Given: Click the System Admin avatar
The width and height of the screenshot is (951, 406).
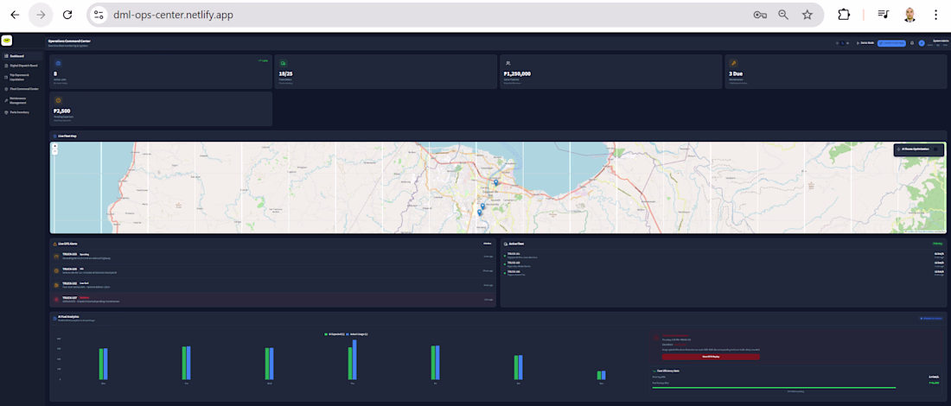Looking at the screenshot, I should click(922, 42).
